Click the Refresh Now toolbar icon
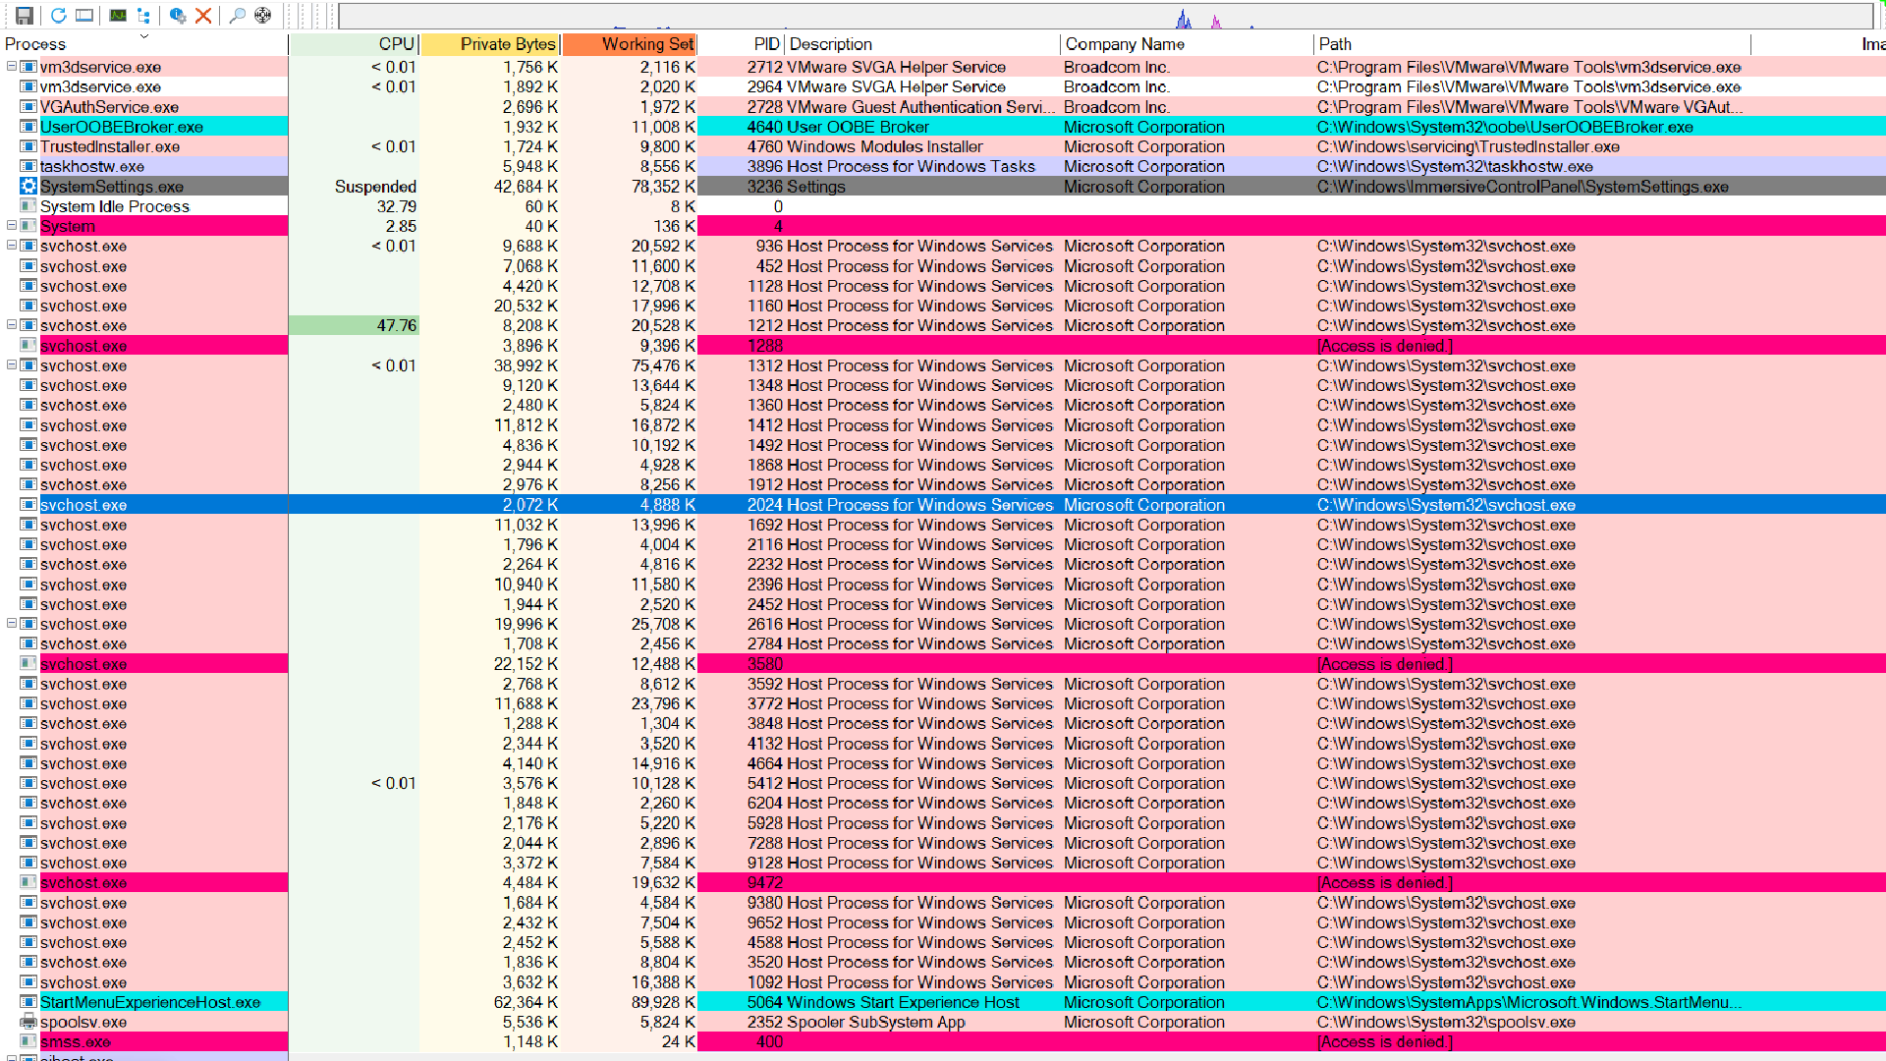Viewport: 1886px width, 1061px height. [x=58, y=15]
